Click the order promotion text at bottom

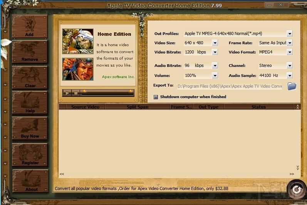(x=141, y=188)
